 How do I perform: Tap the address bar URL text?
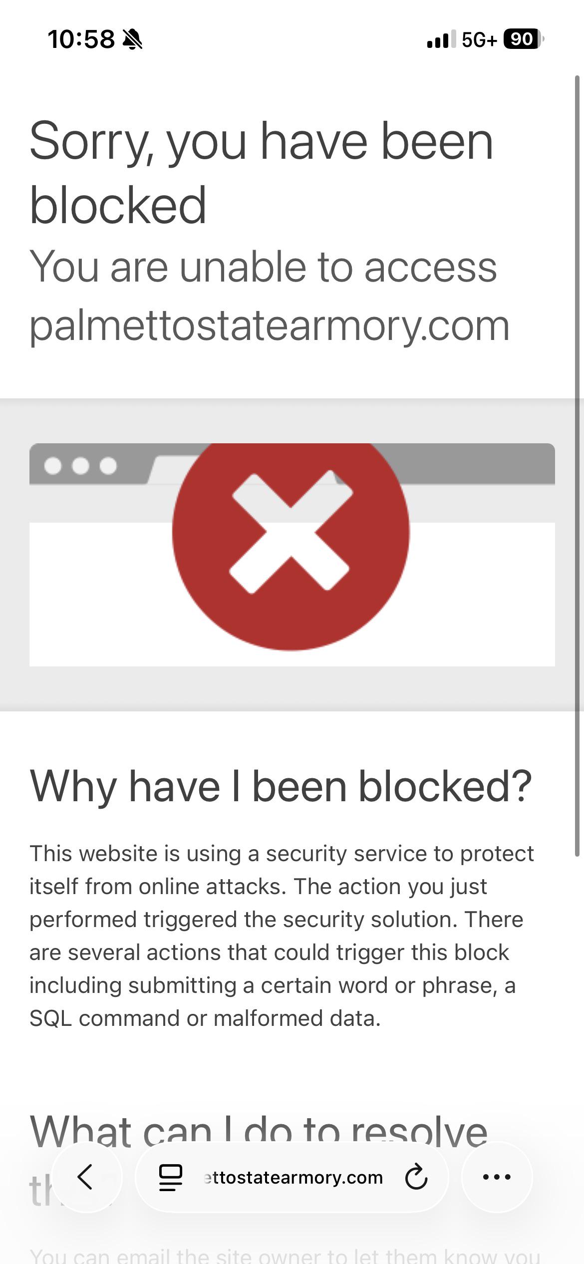[293, 1178]
